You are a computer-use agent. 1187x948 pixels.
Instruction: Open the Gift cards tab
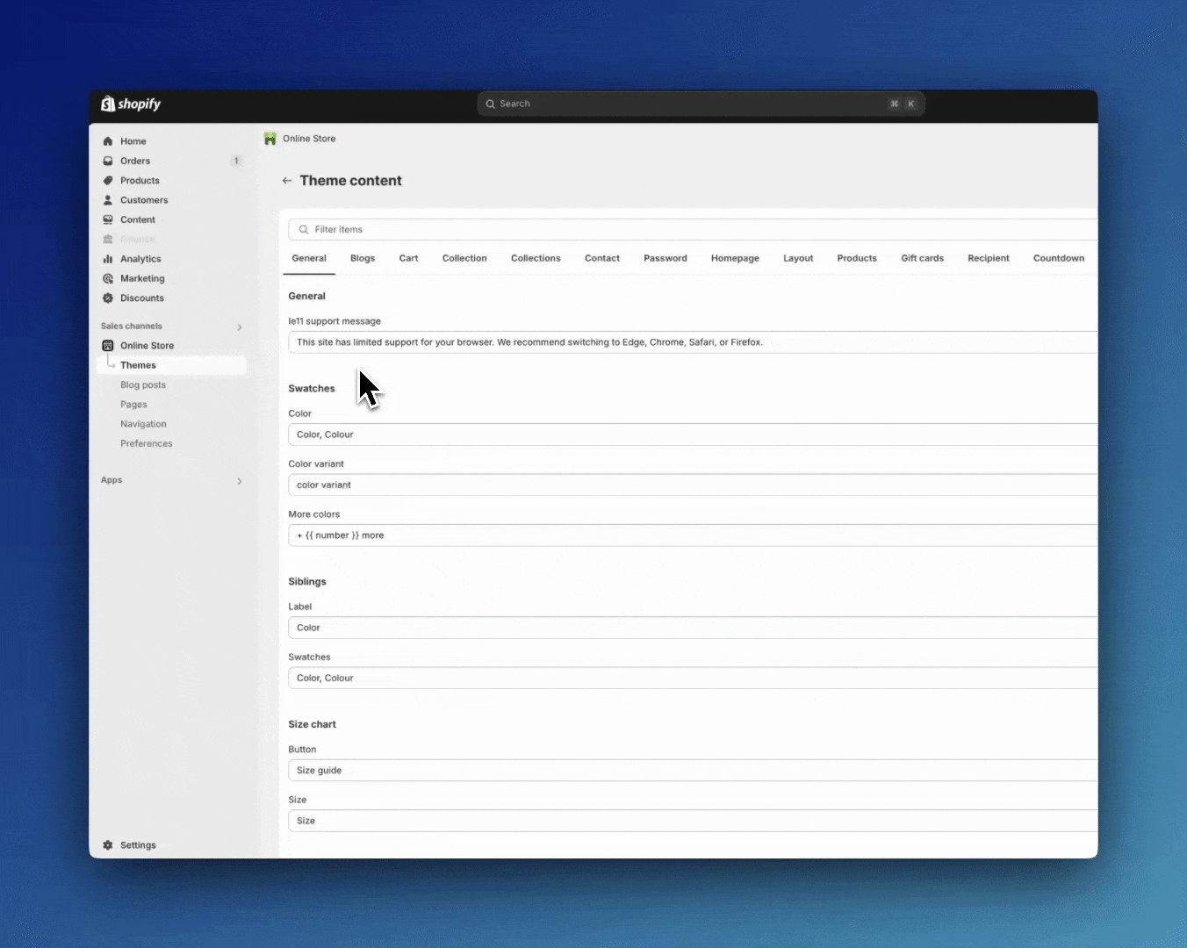click(922, 258)
